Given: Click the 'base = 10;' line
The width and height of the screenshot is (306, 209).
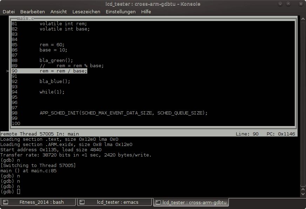Looking at the screenshot, I should click(x=53, y=50).
